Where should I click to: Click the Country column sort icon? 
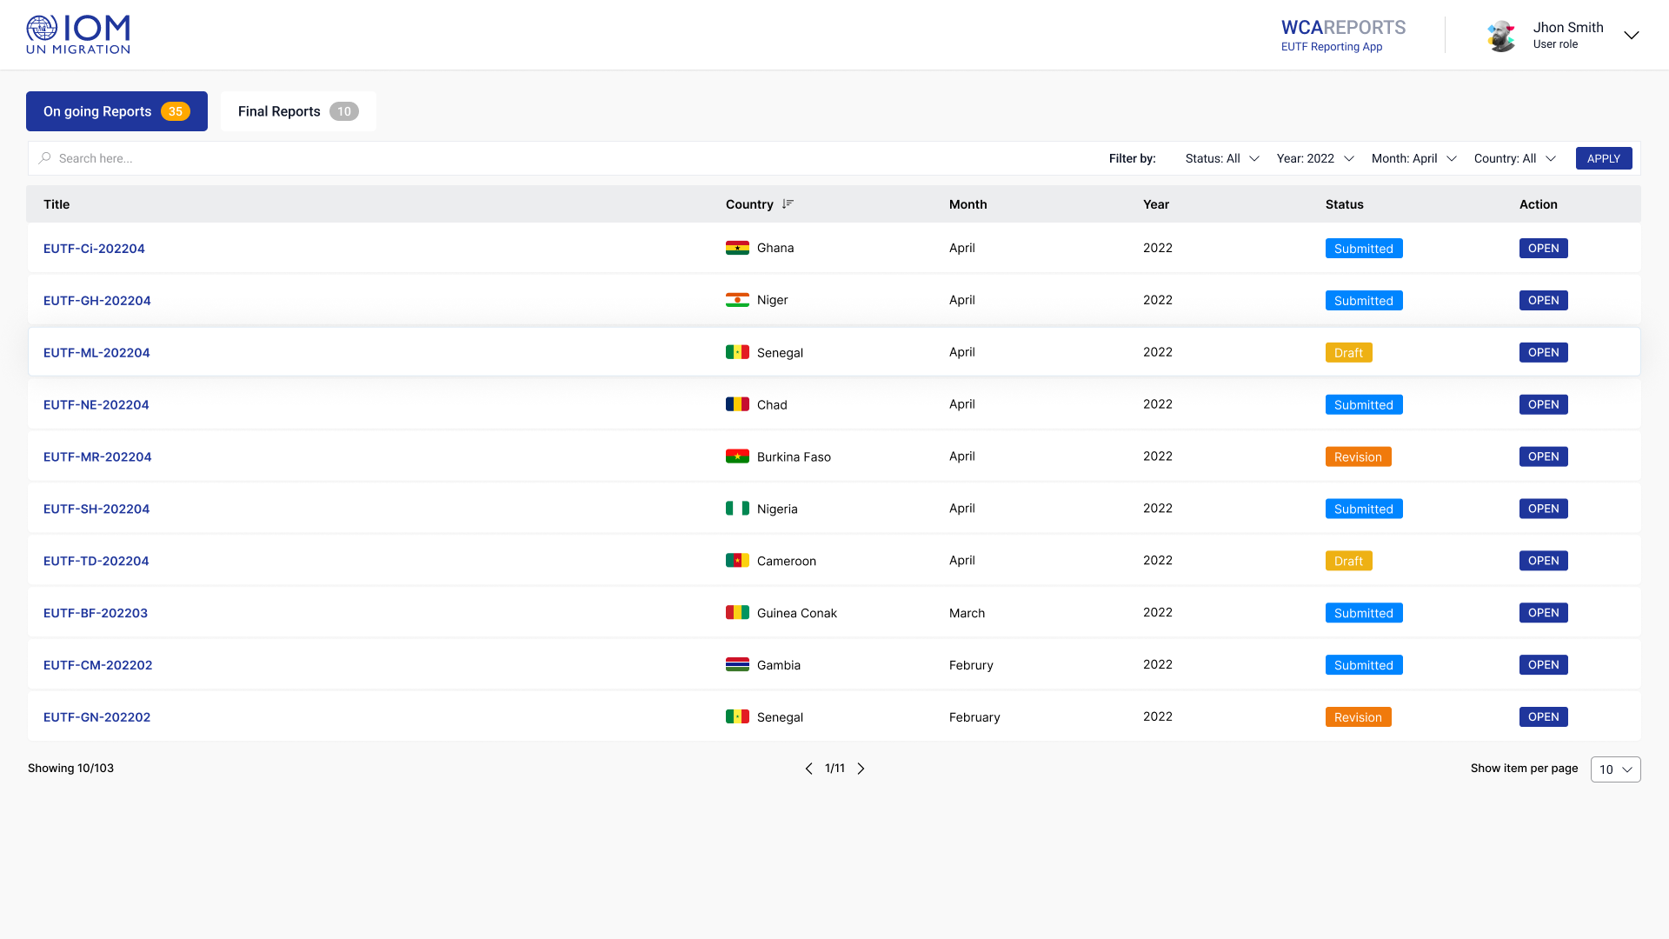click(788, 204)
